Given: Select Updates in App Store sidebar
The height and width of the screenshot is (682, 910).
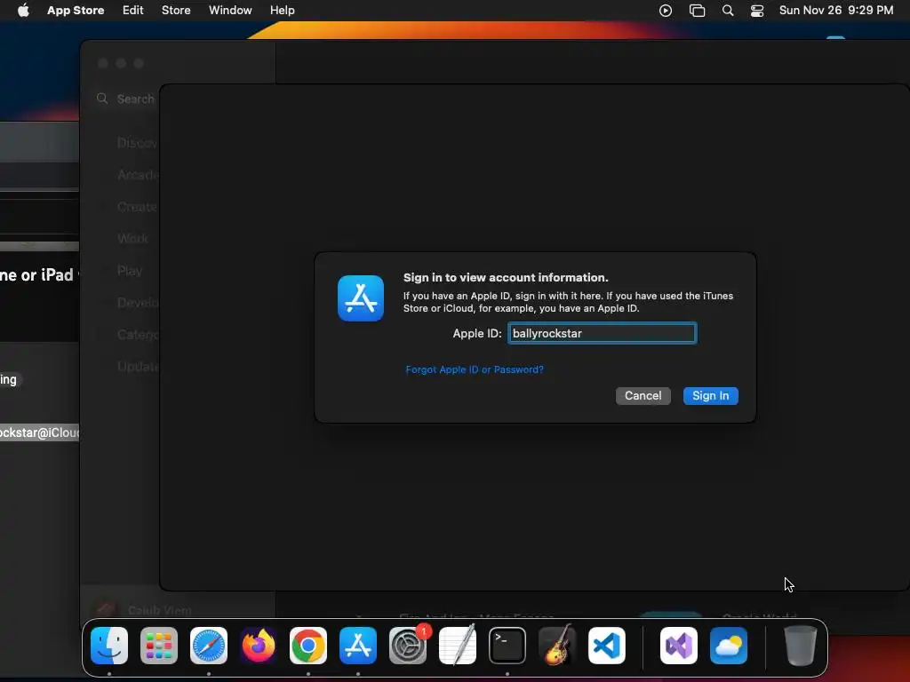Looking at the screenshot, I should [138, 367].
